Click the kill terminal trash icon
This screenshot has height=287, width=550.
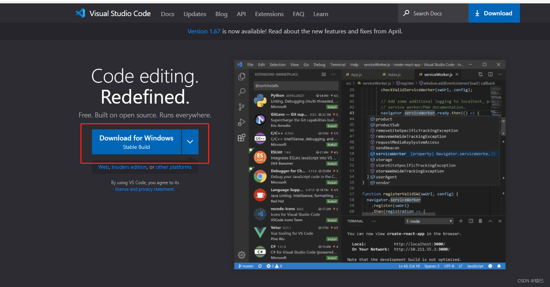[x=480, y=221]
